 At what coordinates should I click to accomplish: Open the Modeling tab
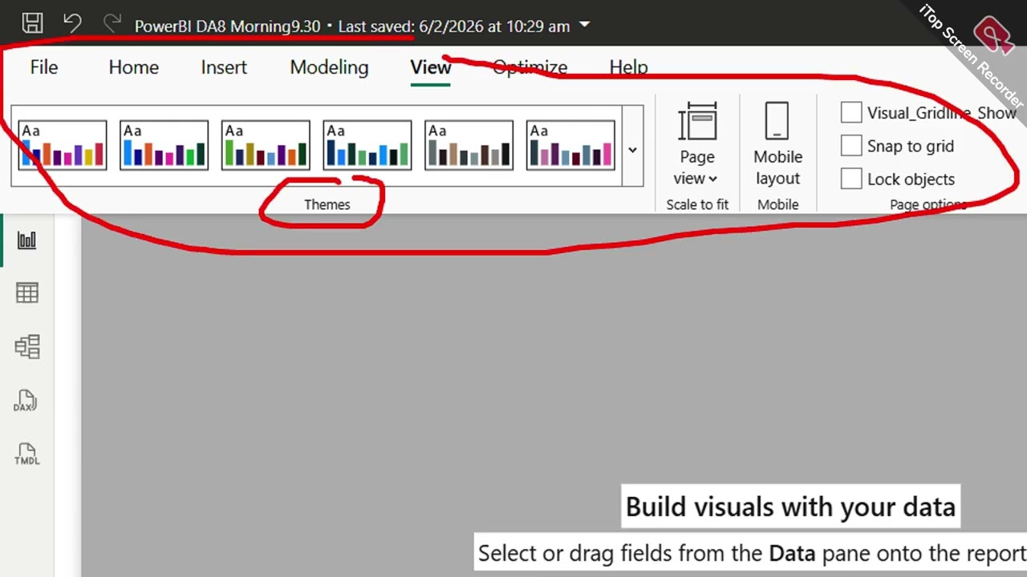(329, 67)
